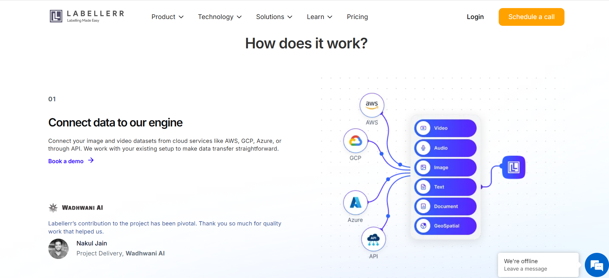Click the Wadhwani AI starburst logo
609x278 pixels.
coord(53,208)
